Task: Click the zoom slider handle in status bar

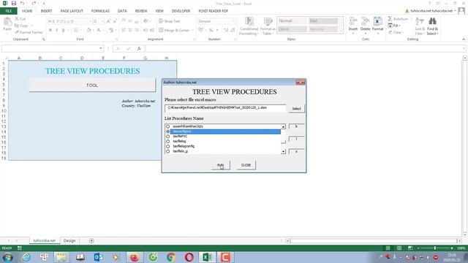Action: click(x=435, y=248)
